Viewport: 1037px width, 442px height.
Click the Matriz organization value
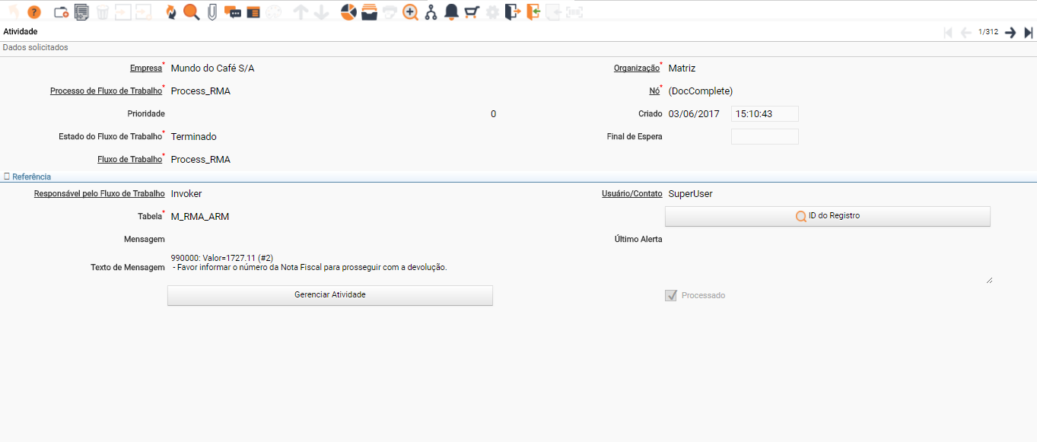(682, 68)
